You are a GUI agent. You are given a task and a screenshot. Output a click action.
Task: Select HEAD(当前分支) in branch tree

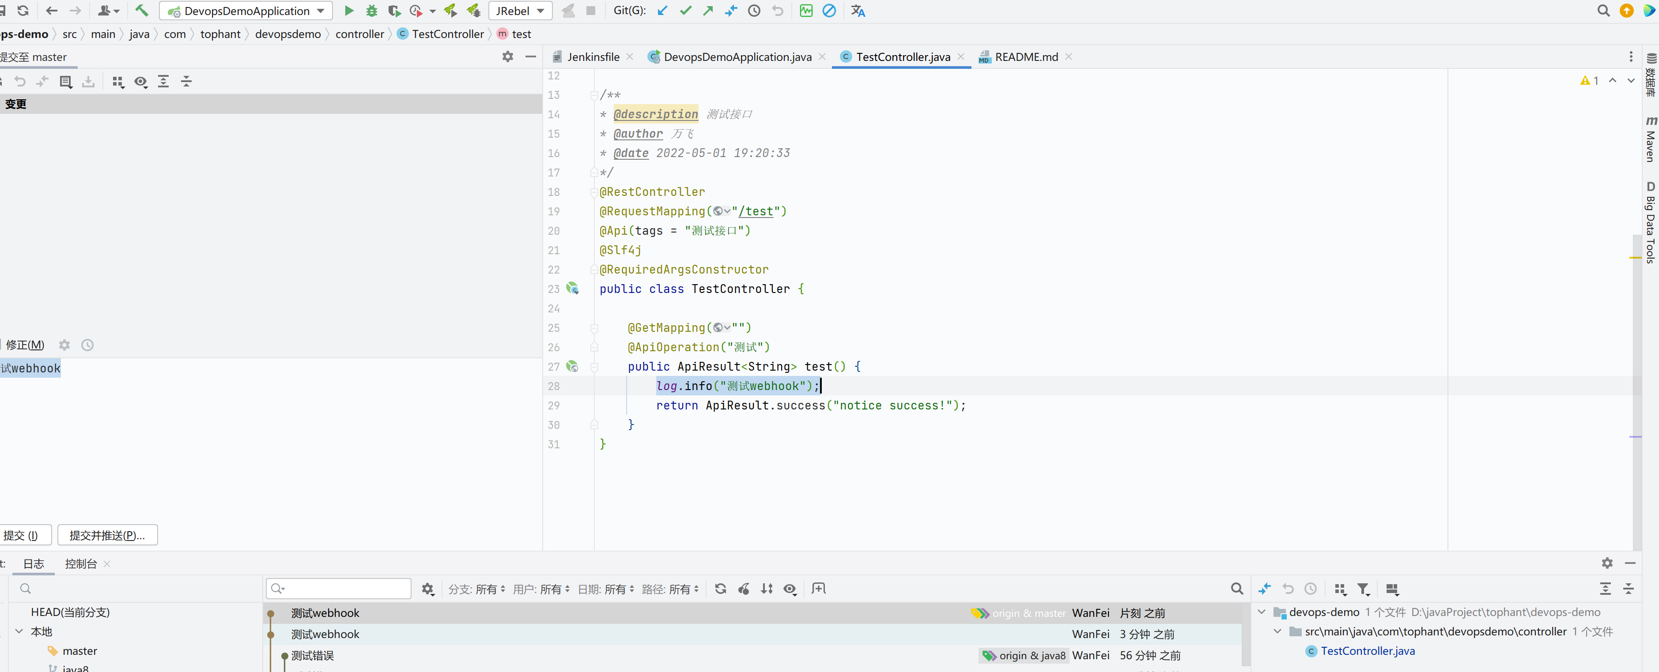pyautogui.click(x=70, y=612)
